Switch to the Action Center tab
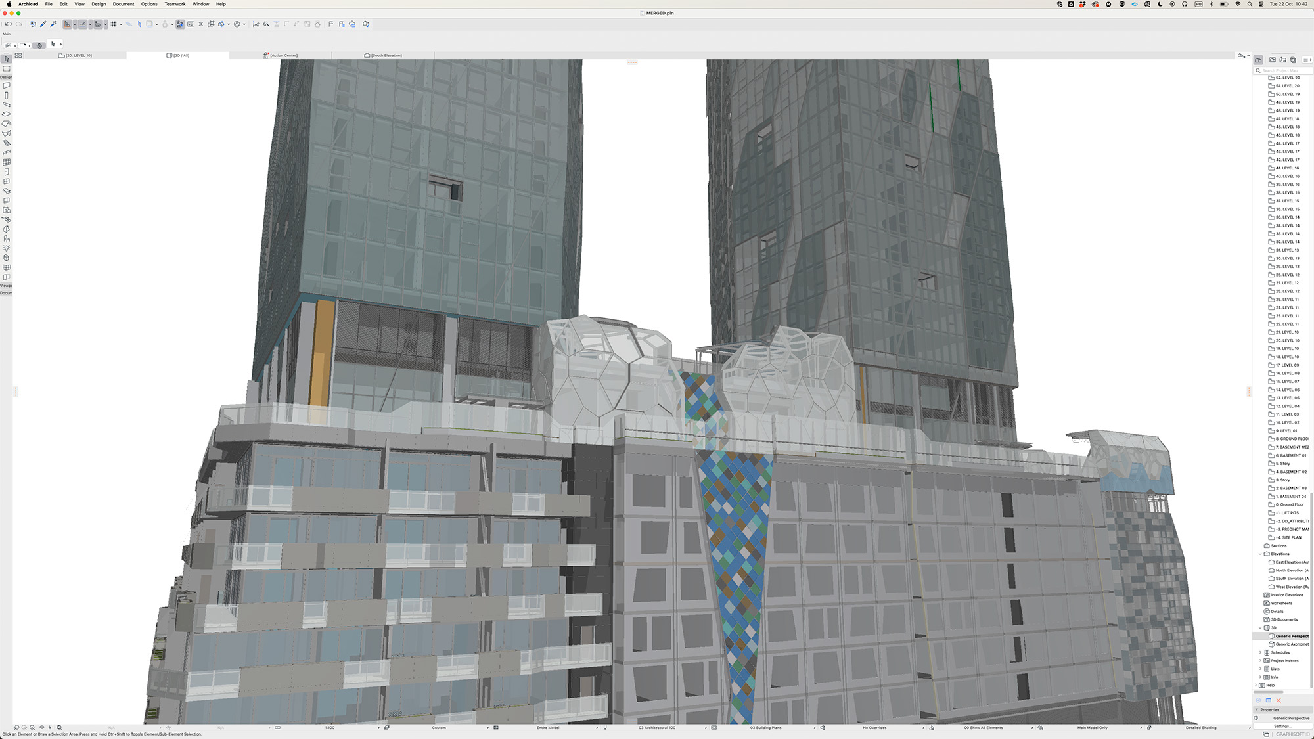 (x=281, y=55)
